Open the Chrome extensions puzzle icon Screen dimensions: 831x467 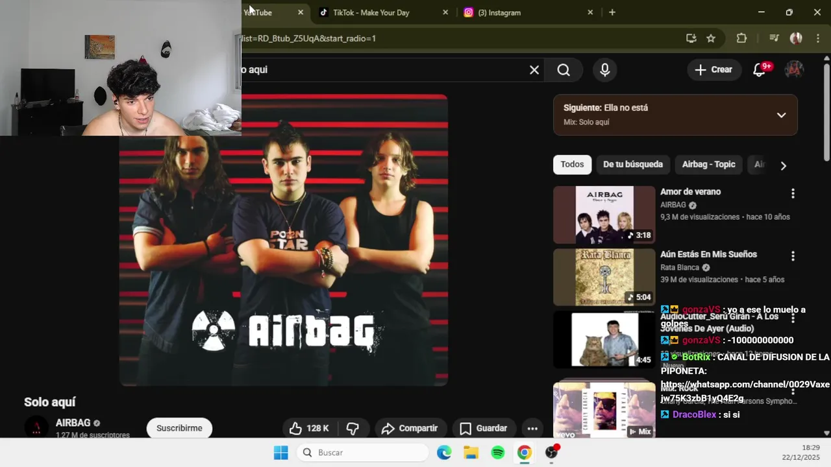coord(741,38)
